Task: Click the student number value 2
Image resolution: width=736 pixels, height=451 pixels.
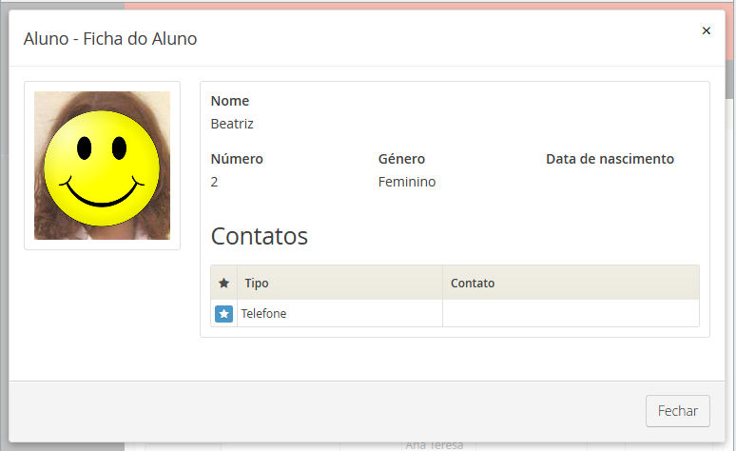Action: click(215, 182)
